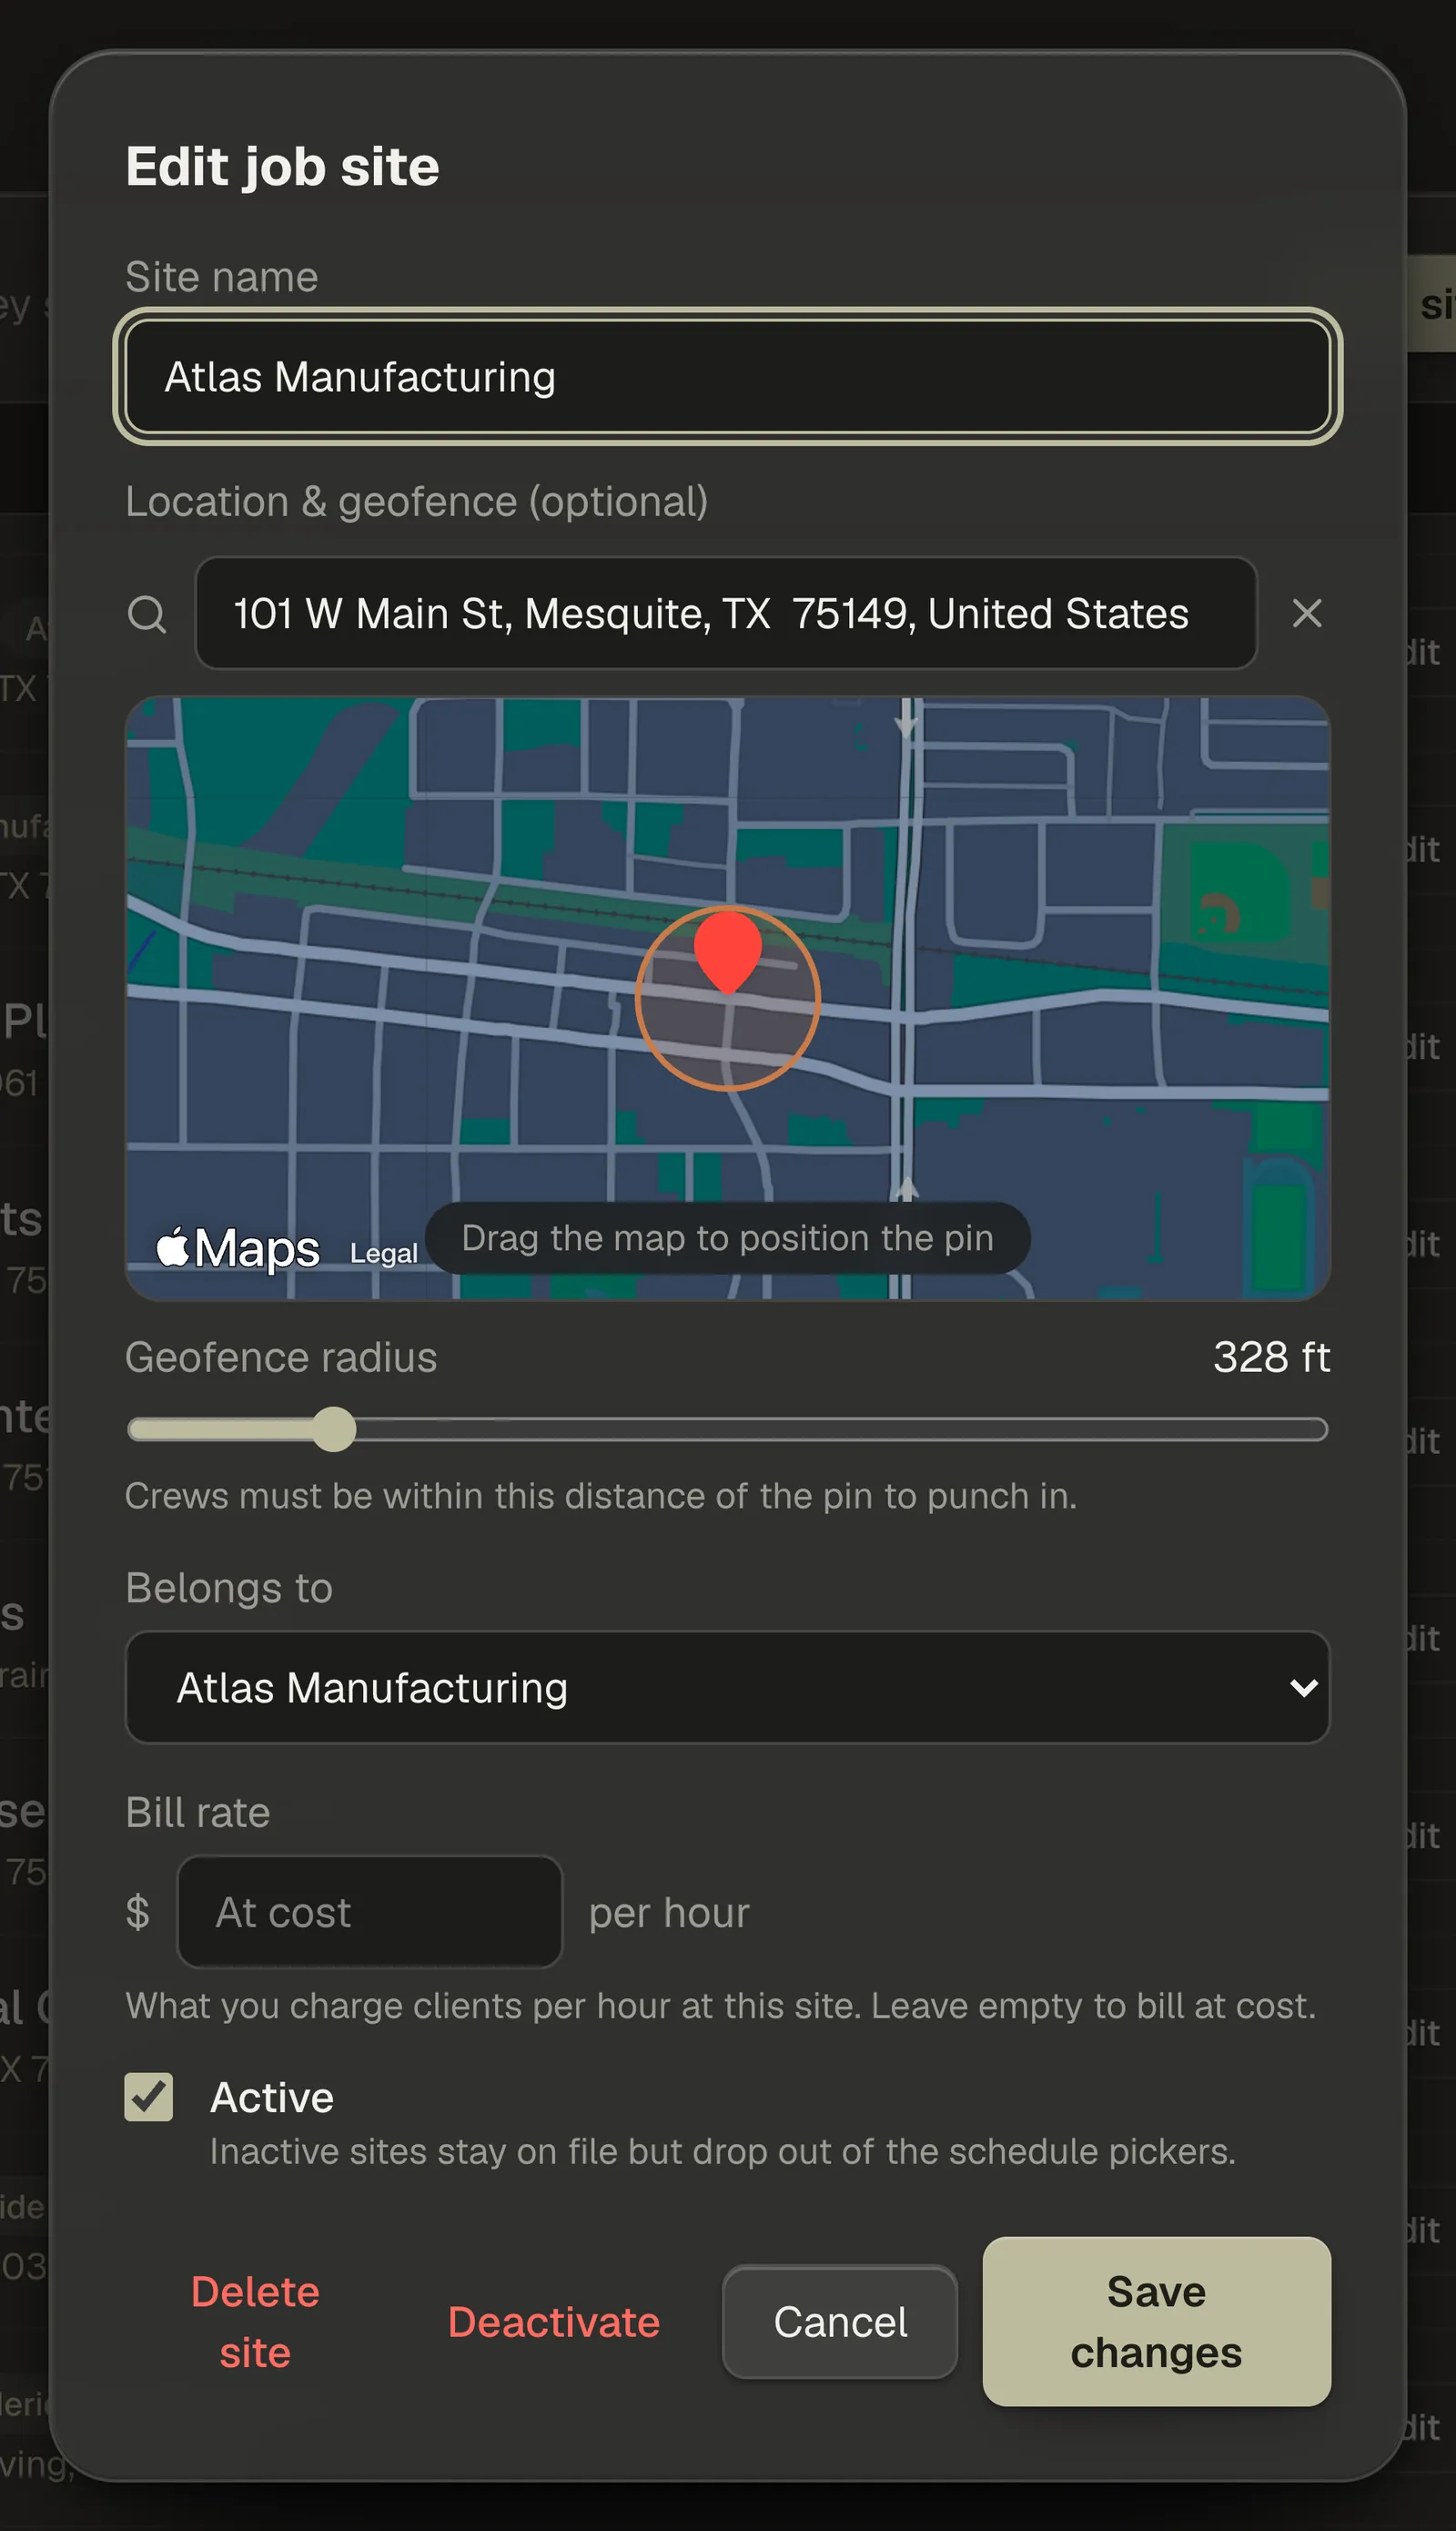Clear the location address with the X icon
Viewport: 1456px width, 2531px height.
(1307, 614)
